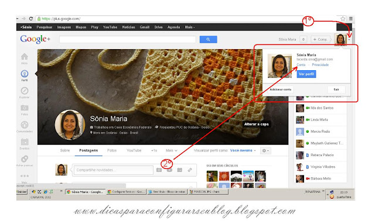Image resolution: width=375 pixels, height=221 pixels.
Task: Open the Explorar compass icon
Action: click(x=25, y=91)
